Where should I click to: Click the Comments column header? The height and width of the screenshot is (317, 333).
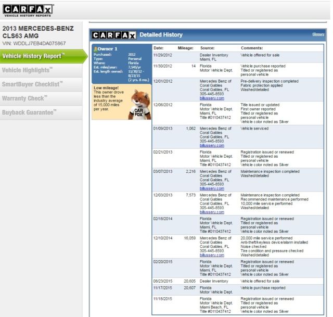(252, 48)
